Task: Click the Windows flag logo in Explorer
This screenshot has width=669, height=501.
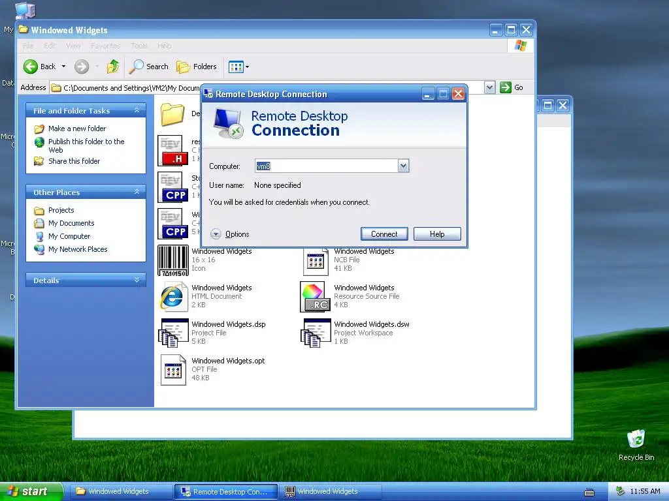Action: coord(521,46)
